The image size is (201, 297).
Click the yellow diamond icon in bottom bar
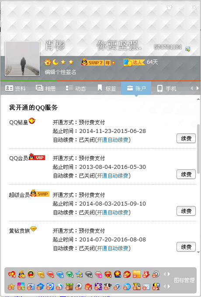41,274
